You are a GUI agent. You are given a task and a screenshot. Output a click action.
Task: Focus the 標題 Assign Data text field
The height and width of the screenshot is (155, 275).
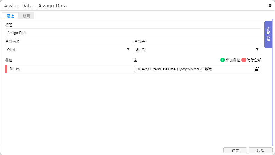(x=133, y=33)
